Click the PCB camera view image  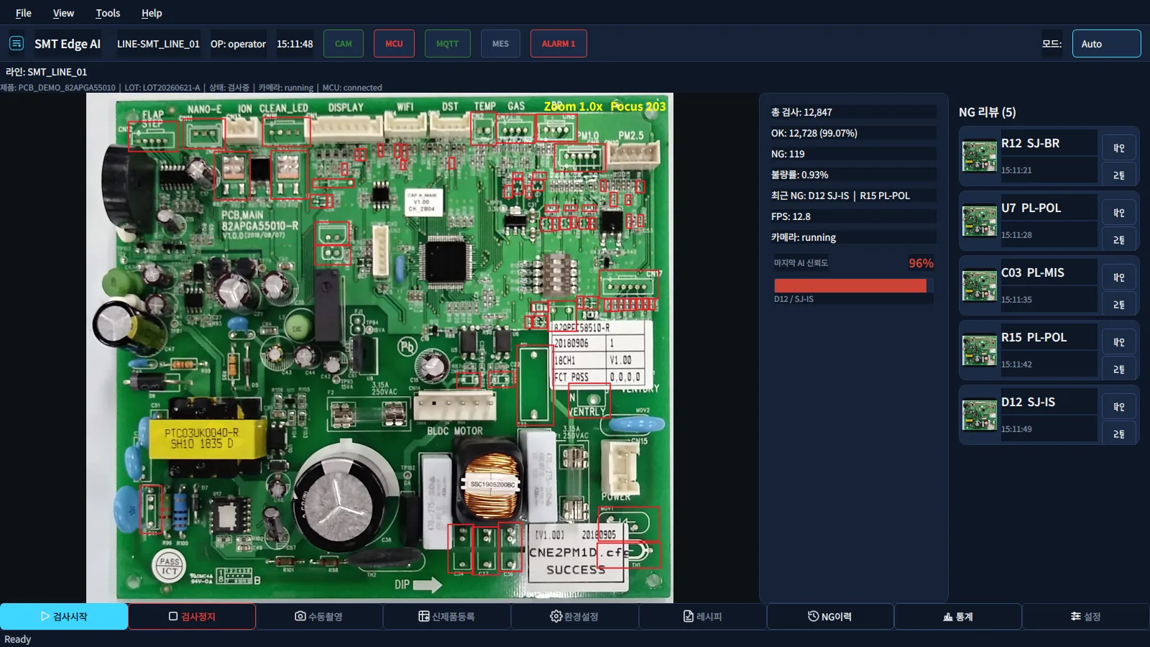[379, 348]
